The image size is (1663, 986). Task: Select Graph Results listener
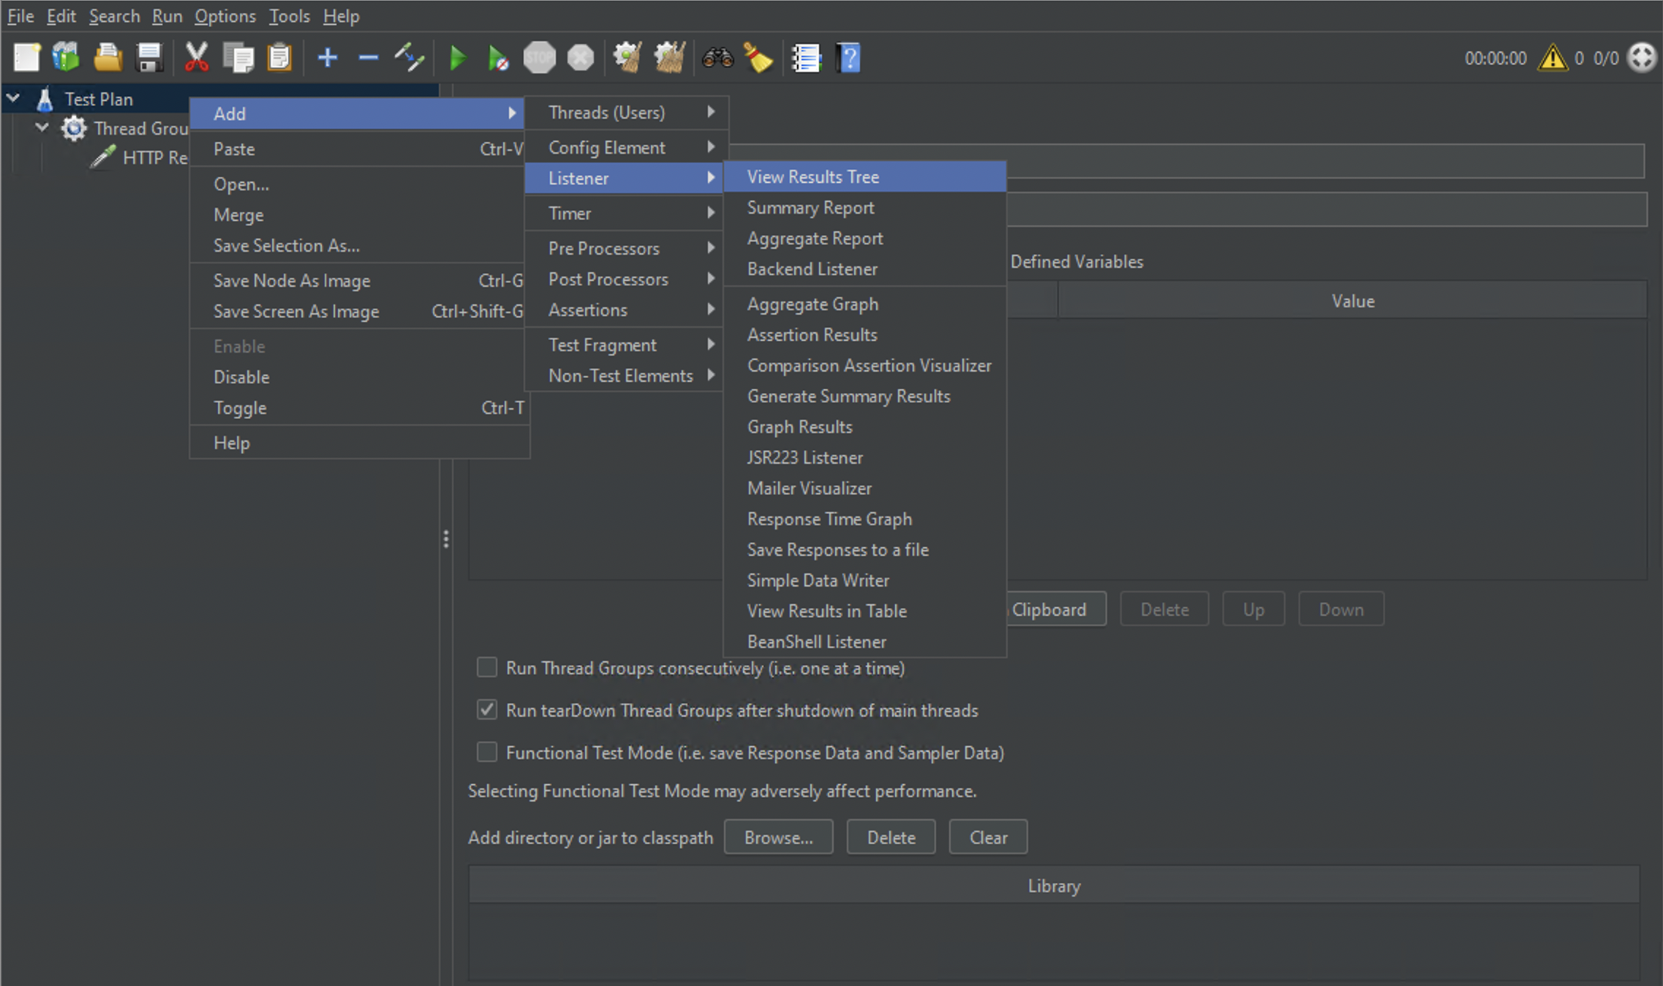click(864, 426)
